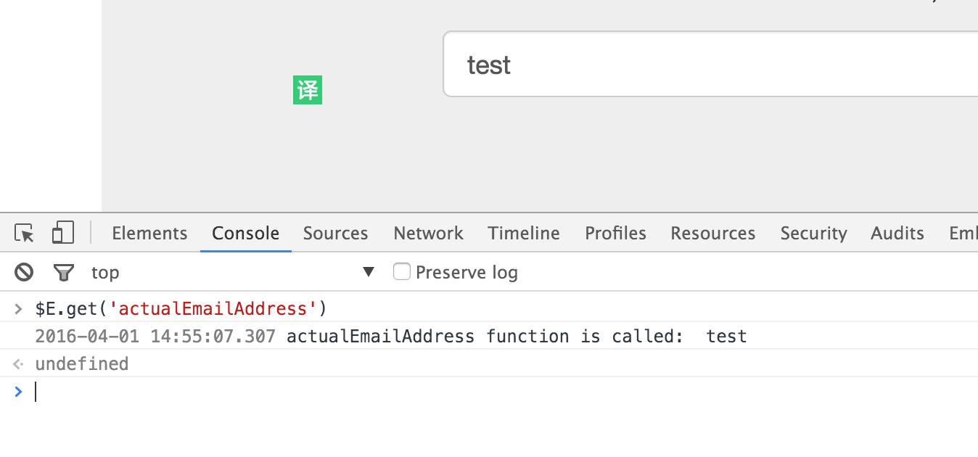
Task: Go to the Profiles tab
Action: [615, 233]
